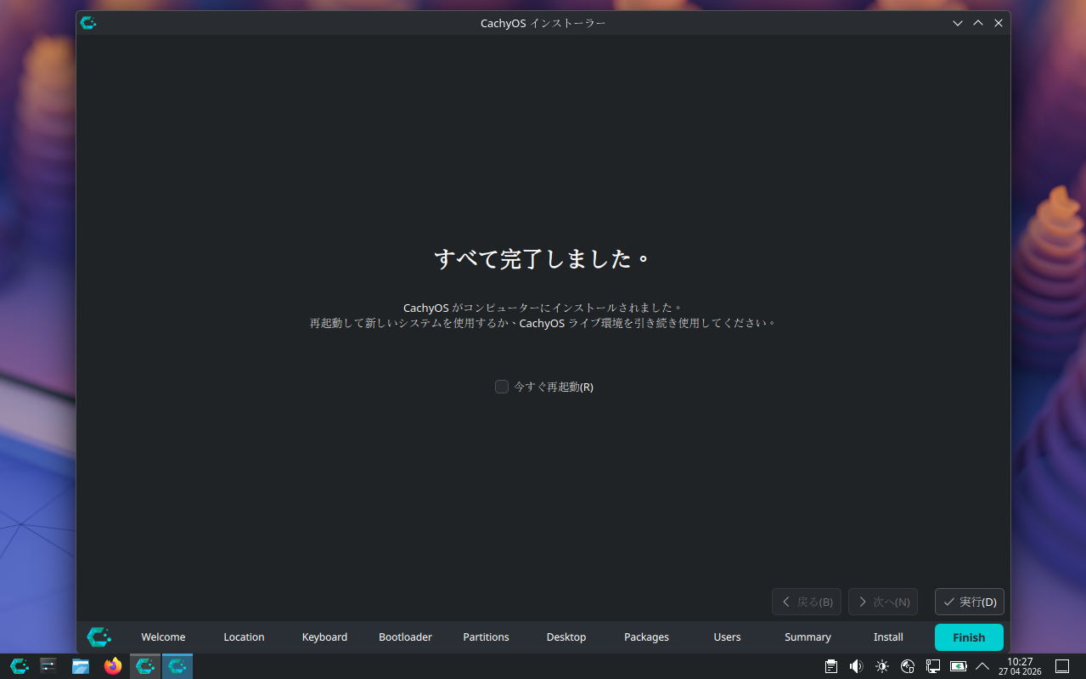Select the Partitions step tab

coord(486,637)
